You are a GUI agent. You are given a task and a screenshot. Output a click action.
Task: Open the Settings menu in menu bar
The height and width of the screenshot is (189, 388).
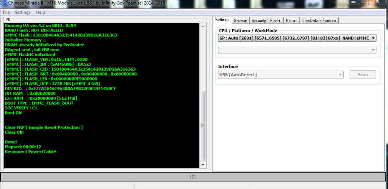[23, 12]
